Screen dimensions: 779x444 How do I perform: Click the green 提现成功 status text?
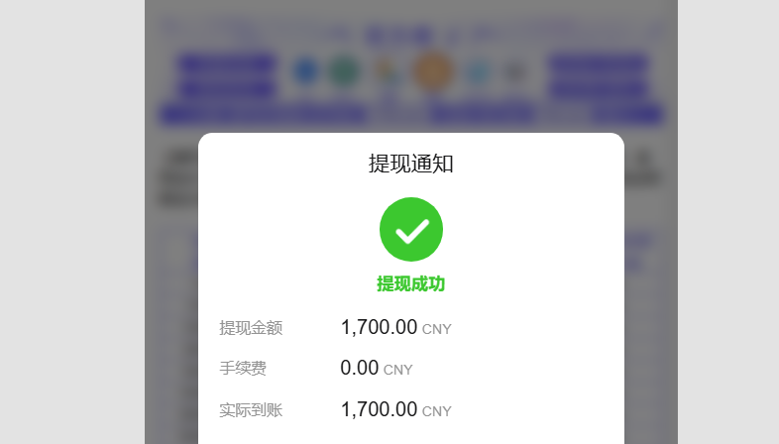(411, 284)
